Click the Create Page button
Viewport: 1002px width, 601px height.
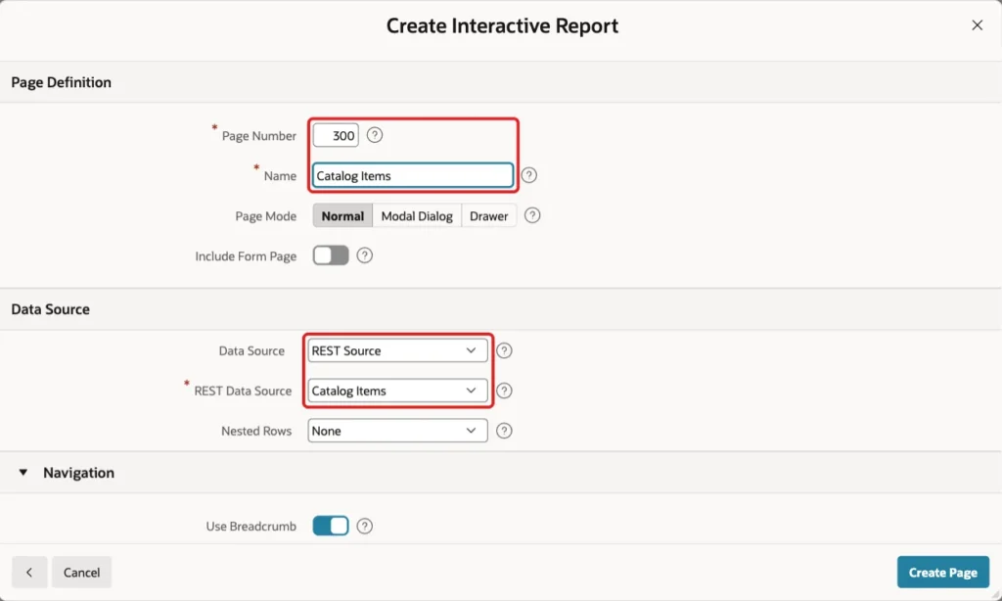(943, 573)
